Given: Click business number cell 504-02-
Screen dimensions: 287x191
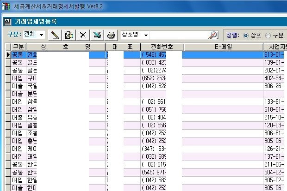Looking at the screenshot, I should [x=274, y=173].
